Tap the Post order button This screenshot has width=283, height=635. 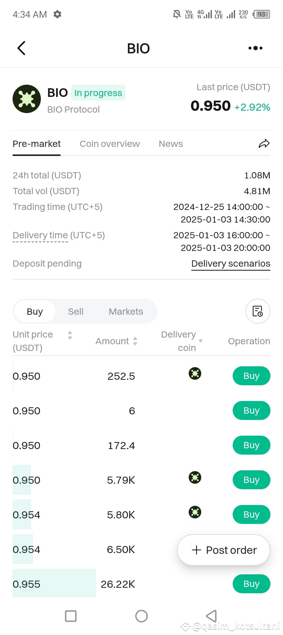point(224,550)
